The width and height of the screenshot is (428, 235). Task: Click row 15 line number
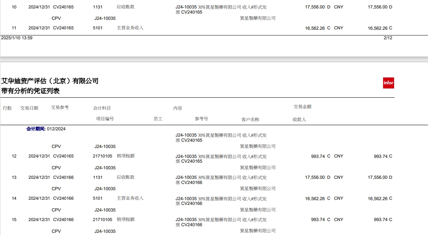[x=14, y=220]
